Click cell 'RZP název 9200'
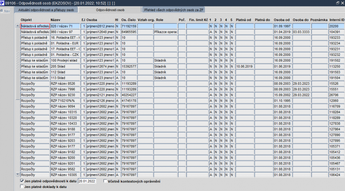This screenshot has width=345, height=191. pyautogui.click(x=65, y=157)
